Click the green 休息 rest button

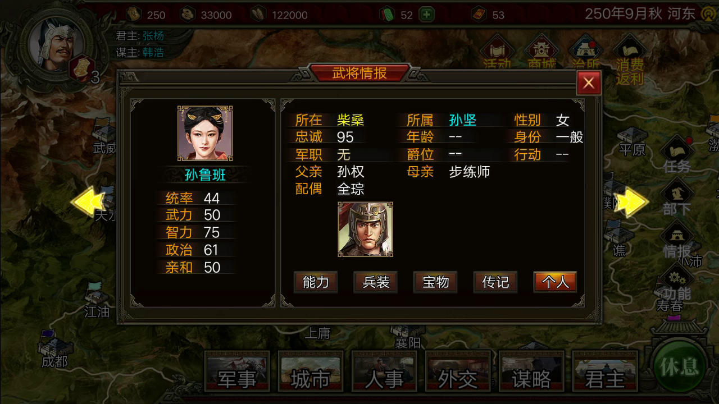tap(680, 368)
